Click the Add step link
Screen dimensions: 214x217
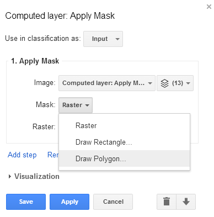(22, 155)
